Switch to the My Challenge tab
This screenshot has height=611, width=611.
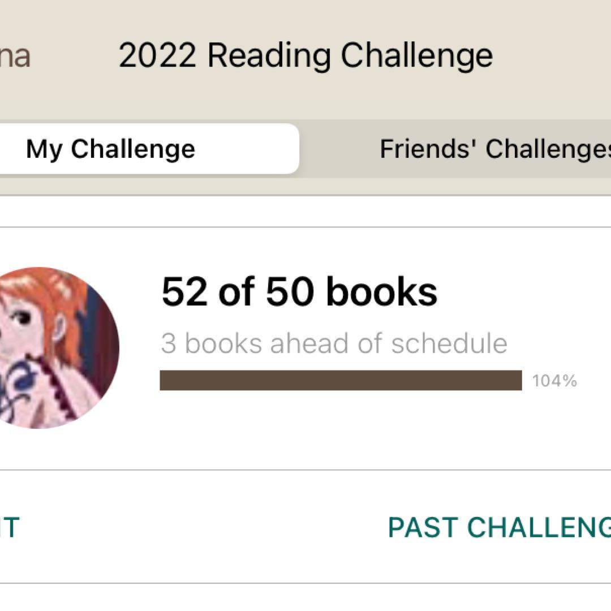pyautogui.click(x=110, y=149)
